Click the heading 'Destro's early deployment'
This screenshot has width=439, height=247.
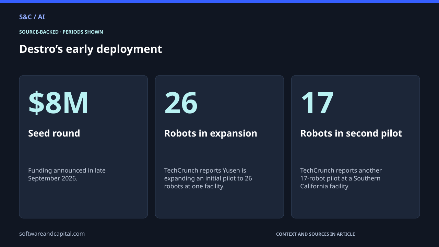91,49
